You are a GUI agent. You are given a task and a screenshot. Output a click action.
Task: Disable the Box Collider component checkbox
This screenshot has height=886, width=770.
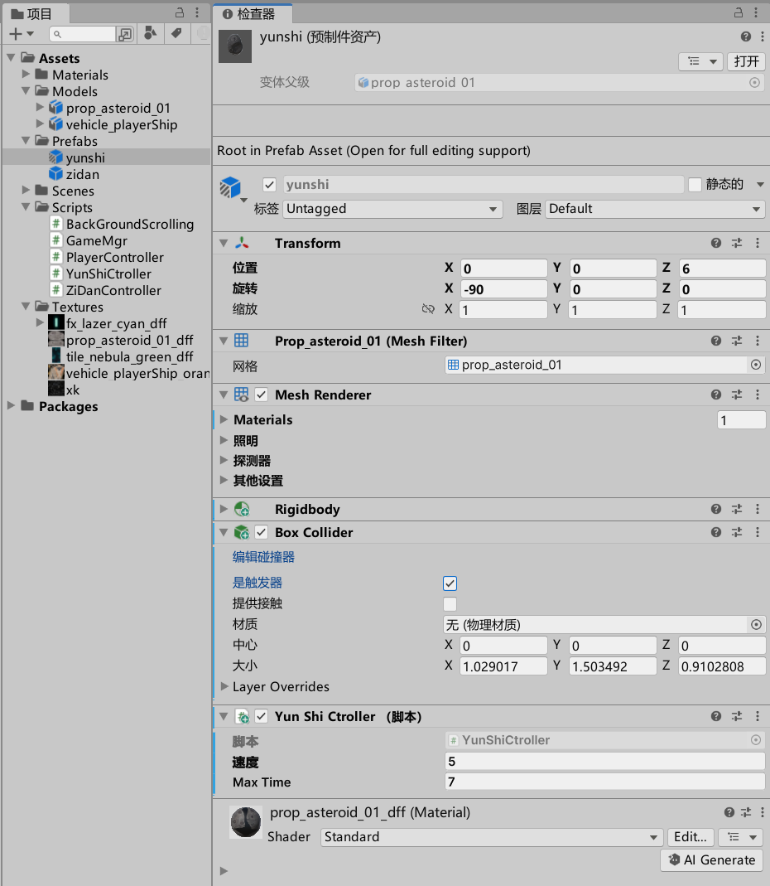(x=261, y=532)
